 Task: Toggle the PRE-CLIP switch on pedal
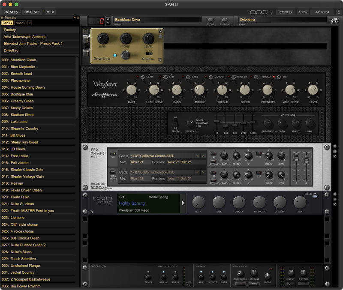click(x=149, y=54)
